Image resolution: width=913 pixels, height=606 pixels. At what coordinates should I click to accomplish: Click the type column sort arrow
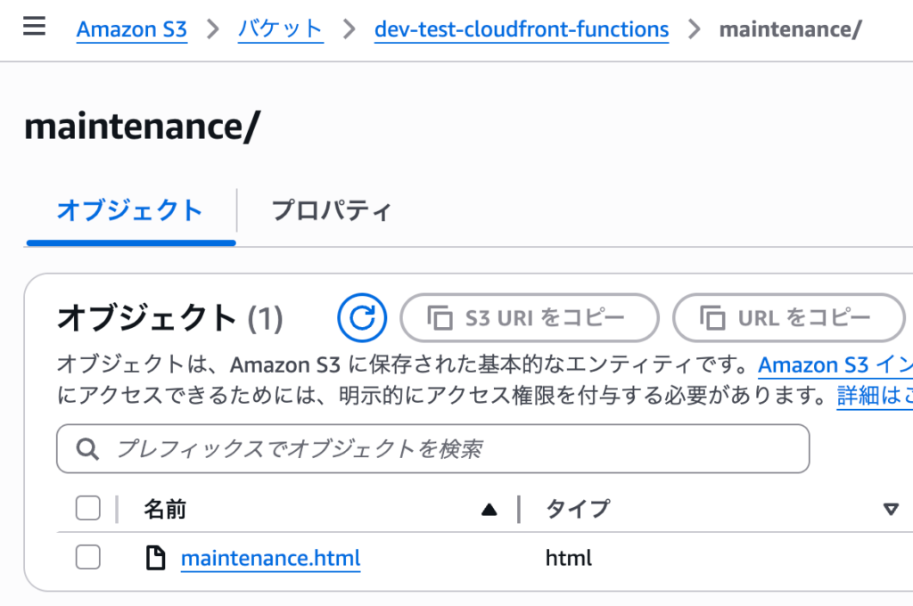click(x=890, y=510)
